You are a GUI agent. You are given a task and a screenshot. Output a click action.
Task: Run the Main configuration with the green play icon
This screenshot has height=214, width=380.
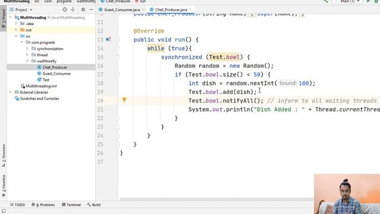click(x=368, y=1)
